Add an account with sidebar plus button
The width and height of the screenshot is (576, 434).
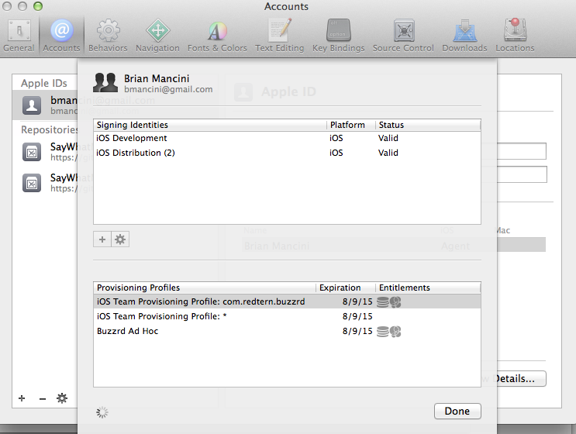coord(22,398)
